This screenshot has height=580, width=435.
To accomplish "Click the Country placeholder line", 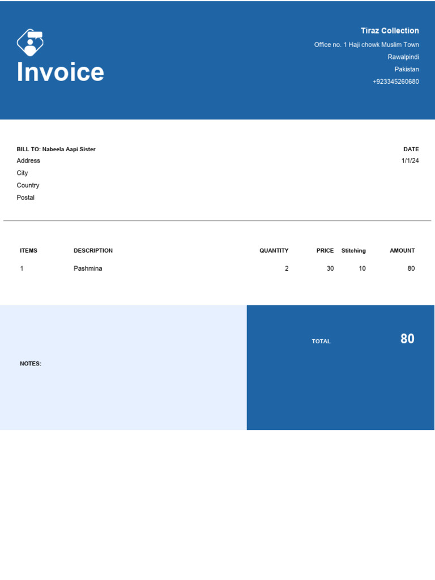I will click(x=28, y=185).
